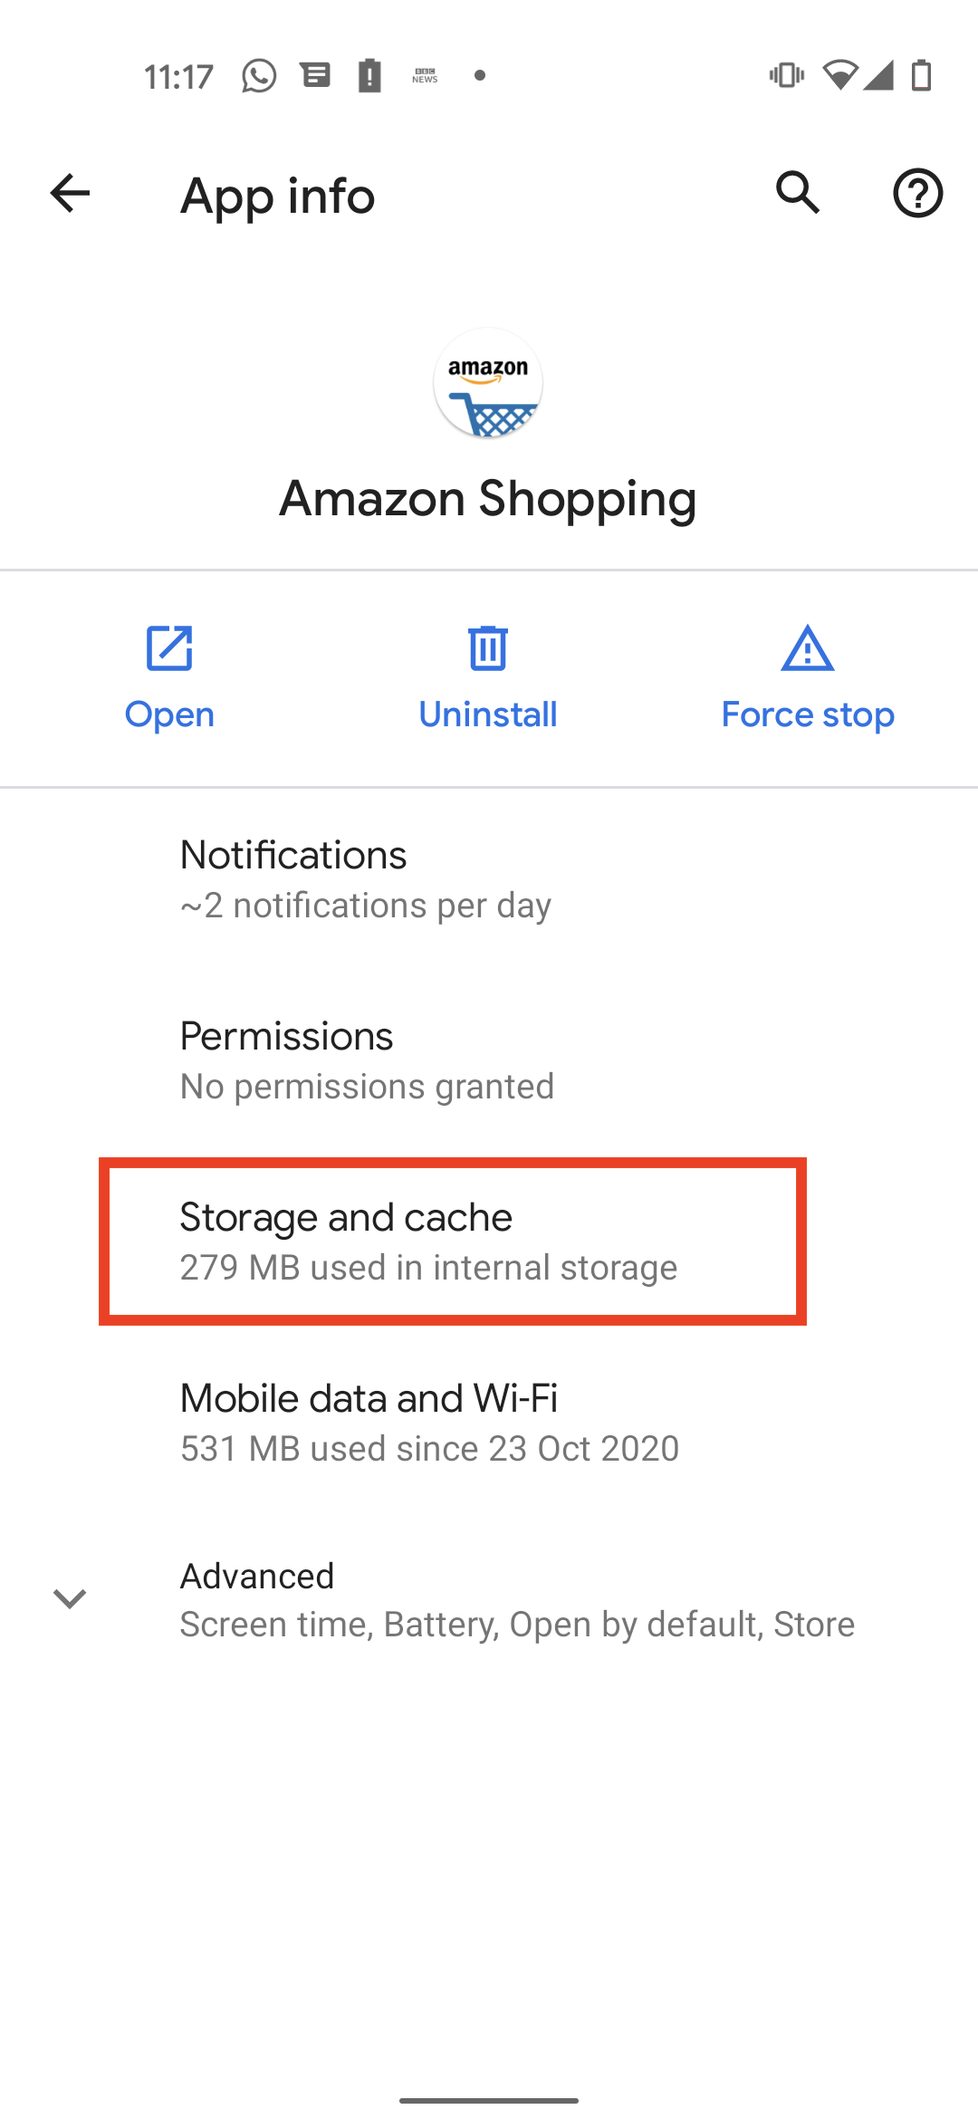Open Mobile data and Wi-Fi usage
Viewport: 978px width, 2119px height.
point(489,1423)
